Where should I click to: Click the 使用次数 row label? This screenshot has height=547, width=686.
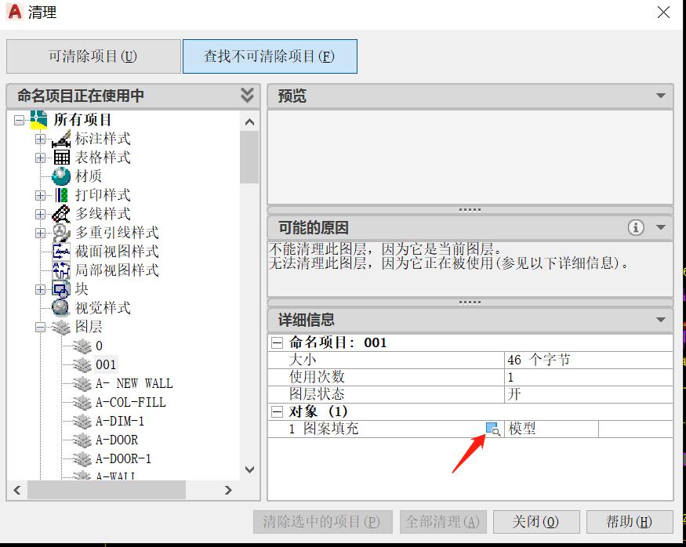(317, 377)
